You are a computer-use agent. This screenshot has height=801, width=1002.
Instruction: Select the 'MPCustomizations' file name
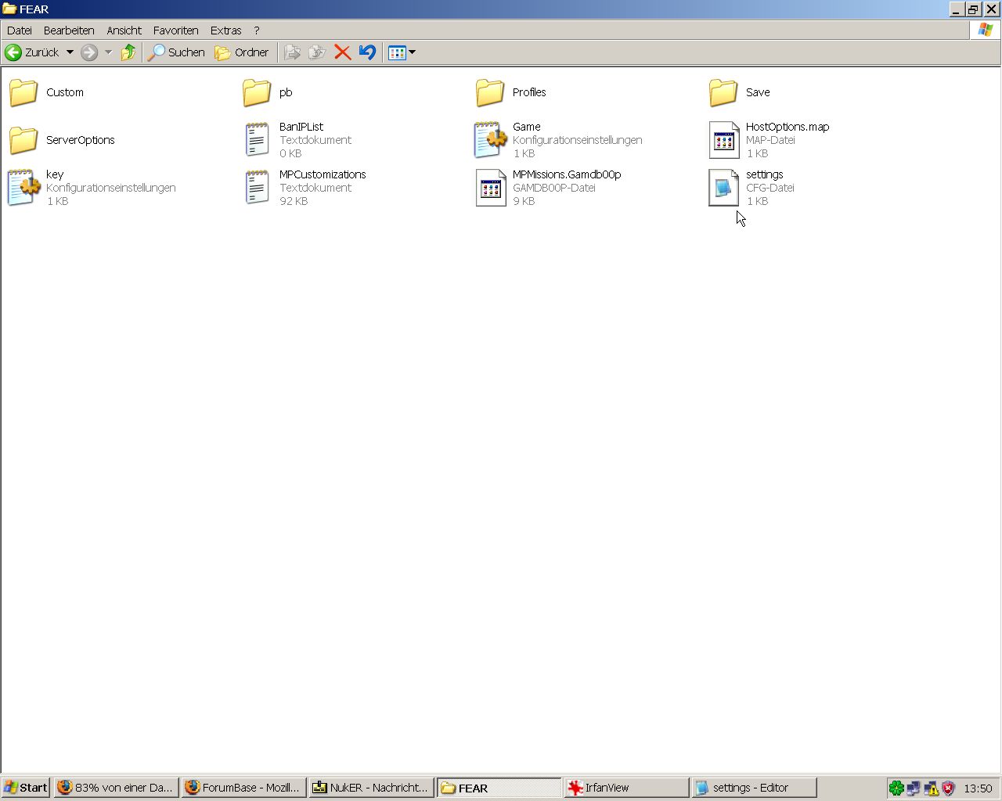pos(323,174)
